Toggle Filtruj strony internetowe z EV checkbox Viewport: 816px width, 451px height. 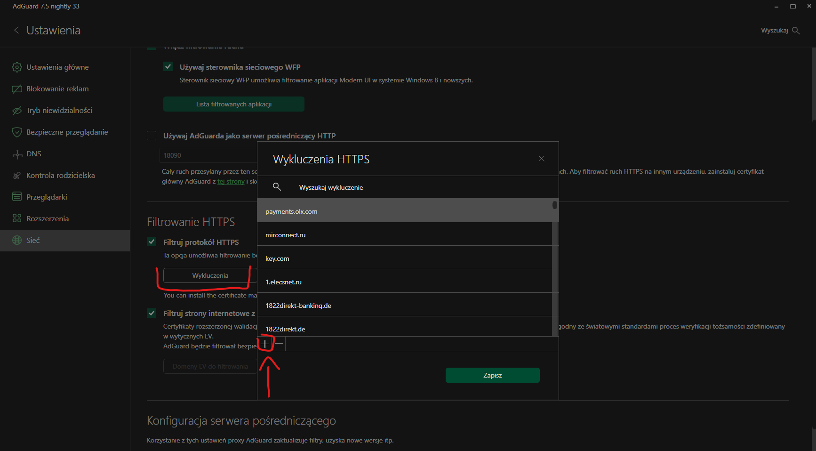(152, 313)
